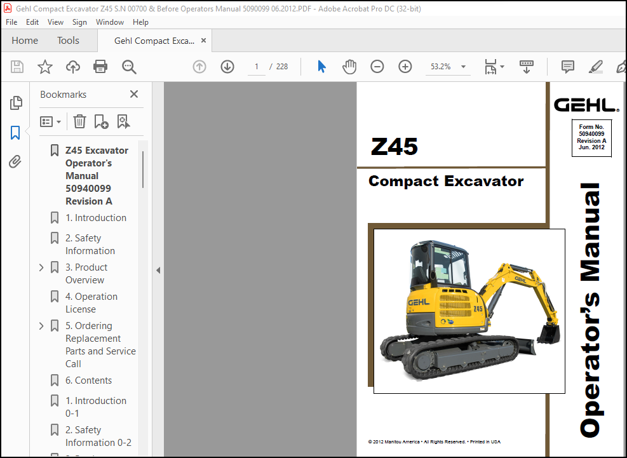Select the Gehl Compact Exca... document tab

pyautogui.click(x=154, y=41)
